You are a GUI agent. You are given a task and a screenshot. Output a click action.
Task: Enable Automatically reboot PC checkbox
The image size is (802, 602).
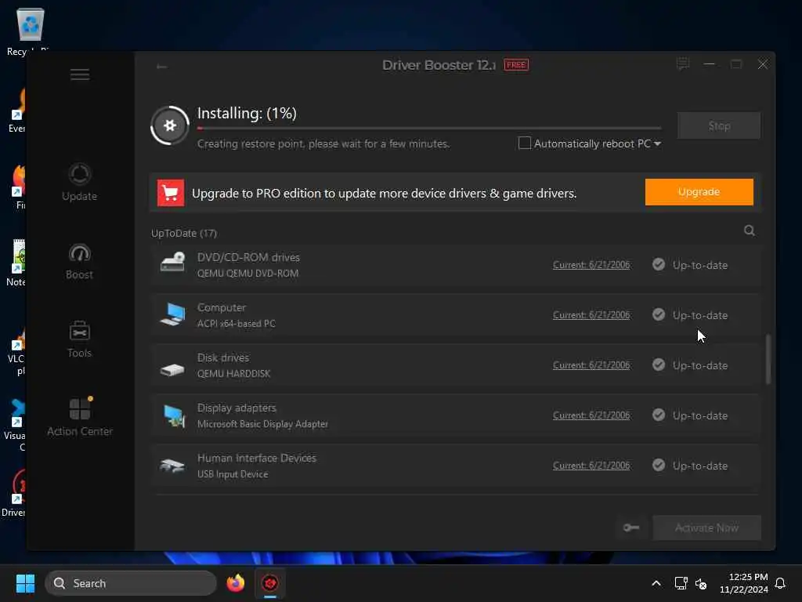tap(524, 143)
